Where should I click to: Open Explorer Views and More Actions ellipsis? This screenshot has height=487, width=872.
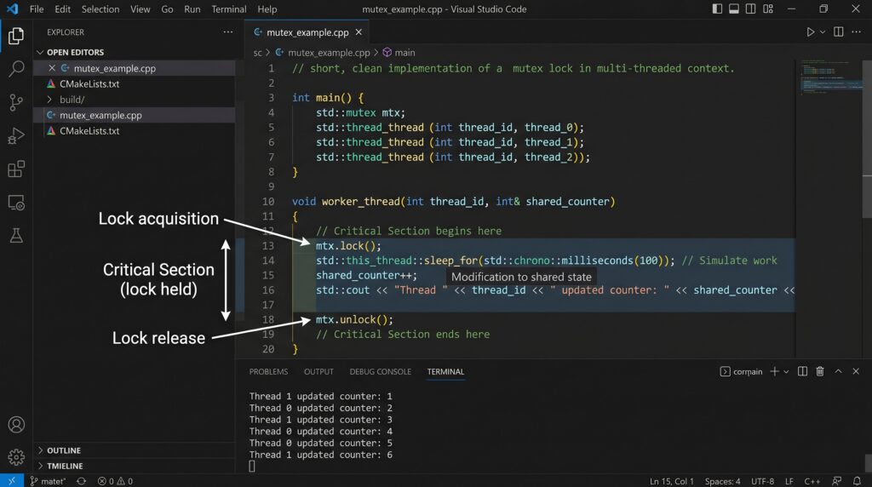(x=228, y=32)
